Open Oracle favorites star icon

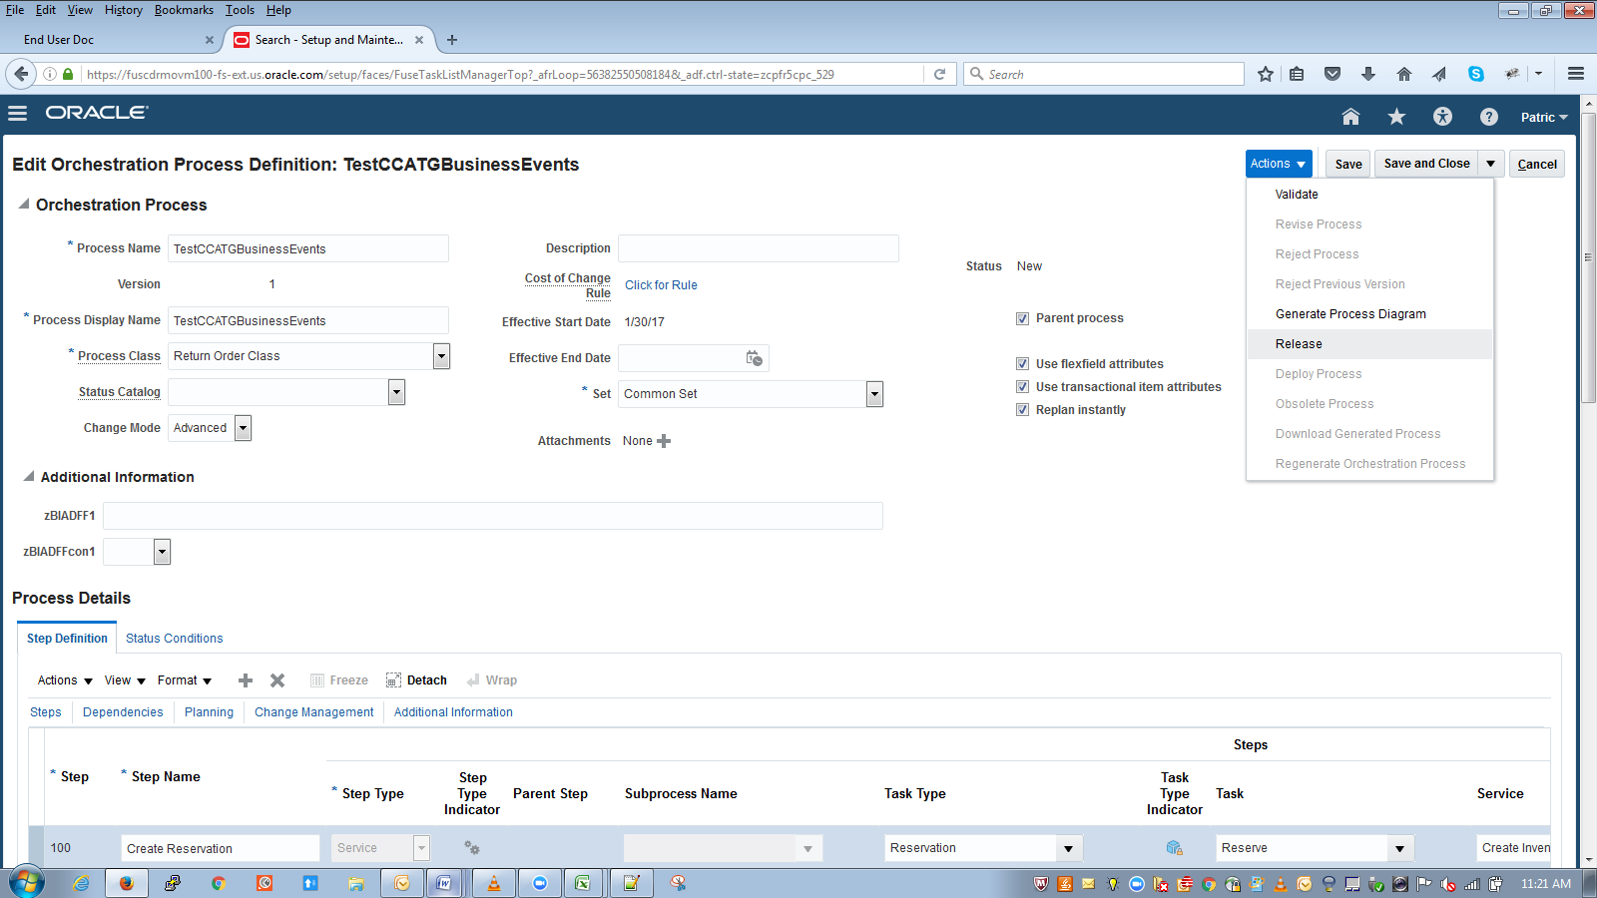pos(1396,117)
